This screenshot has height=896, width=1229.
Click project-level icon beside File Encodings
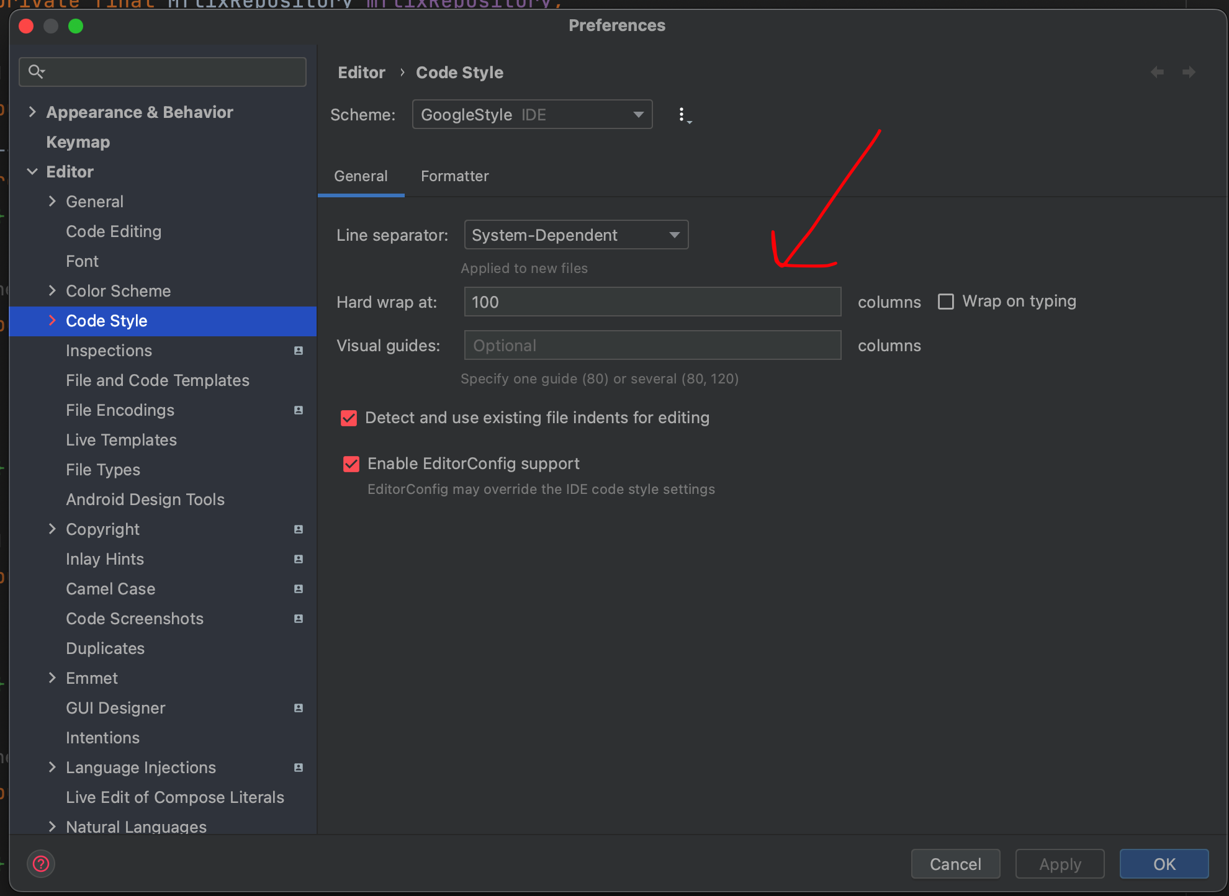(299, 410)
